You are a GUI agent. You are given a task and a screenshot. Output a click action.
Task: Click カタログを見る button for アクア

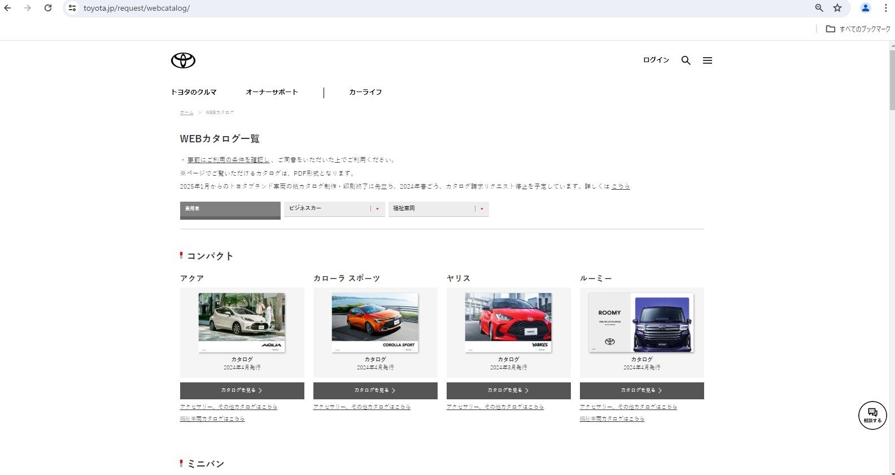(x=242, y=391)
